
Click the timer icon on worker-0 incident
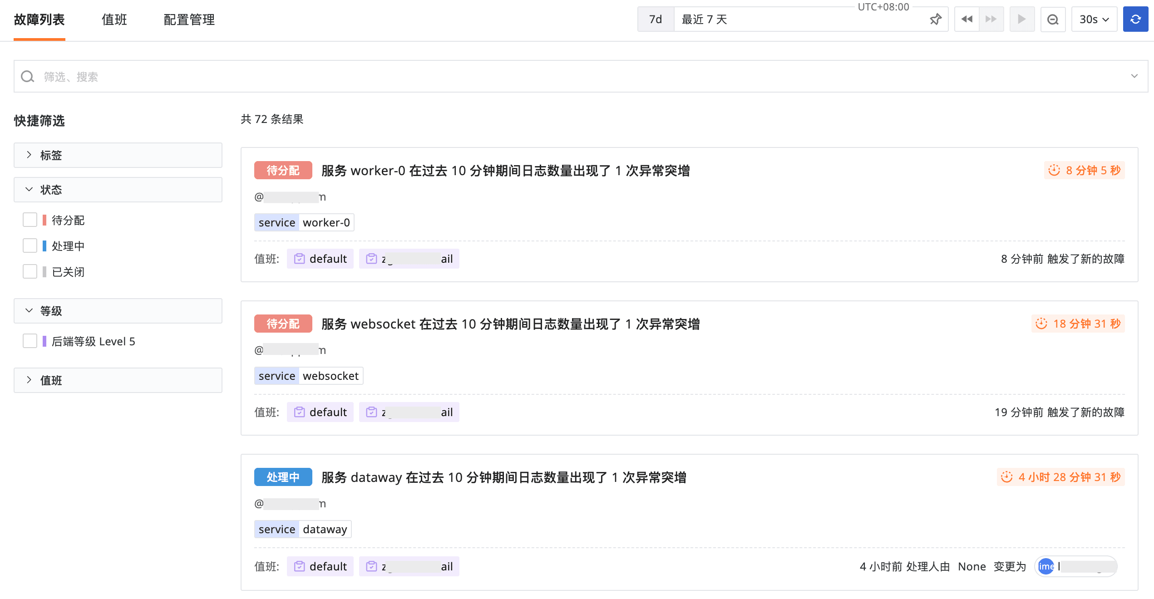point(1054,170)
